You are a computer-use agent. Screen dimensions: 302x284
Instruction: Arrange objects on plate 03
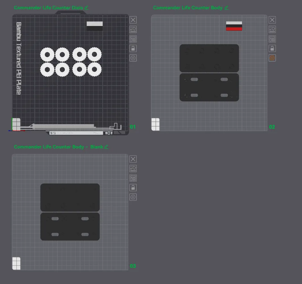click(133, 178)
